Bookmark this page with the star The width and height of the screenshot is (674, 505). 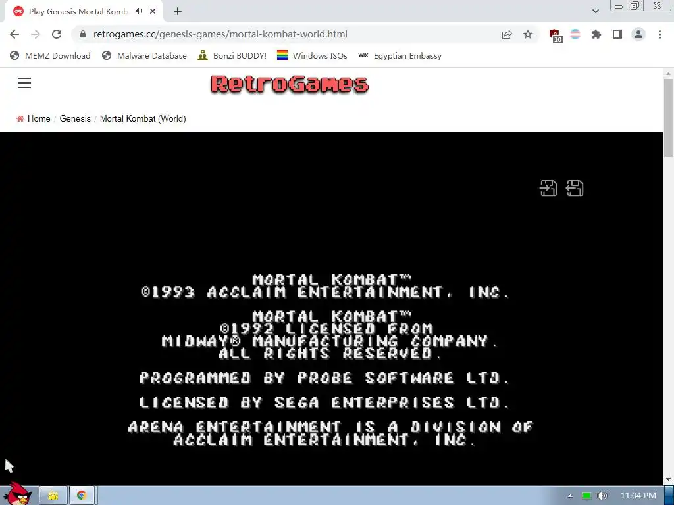[528, 34]
